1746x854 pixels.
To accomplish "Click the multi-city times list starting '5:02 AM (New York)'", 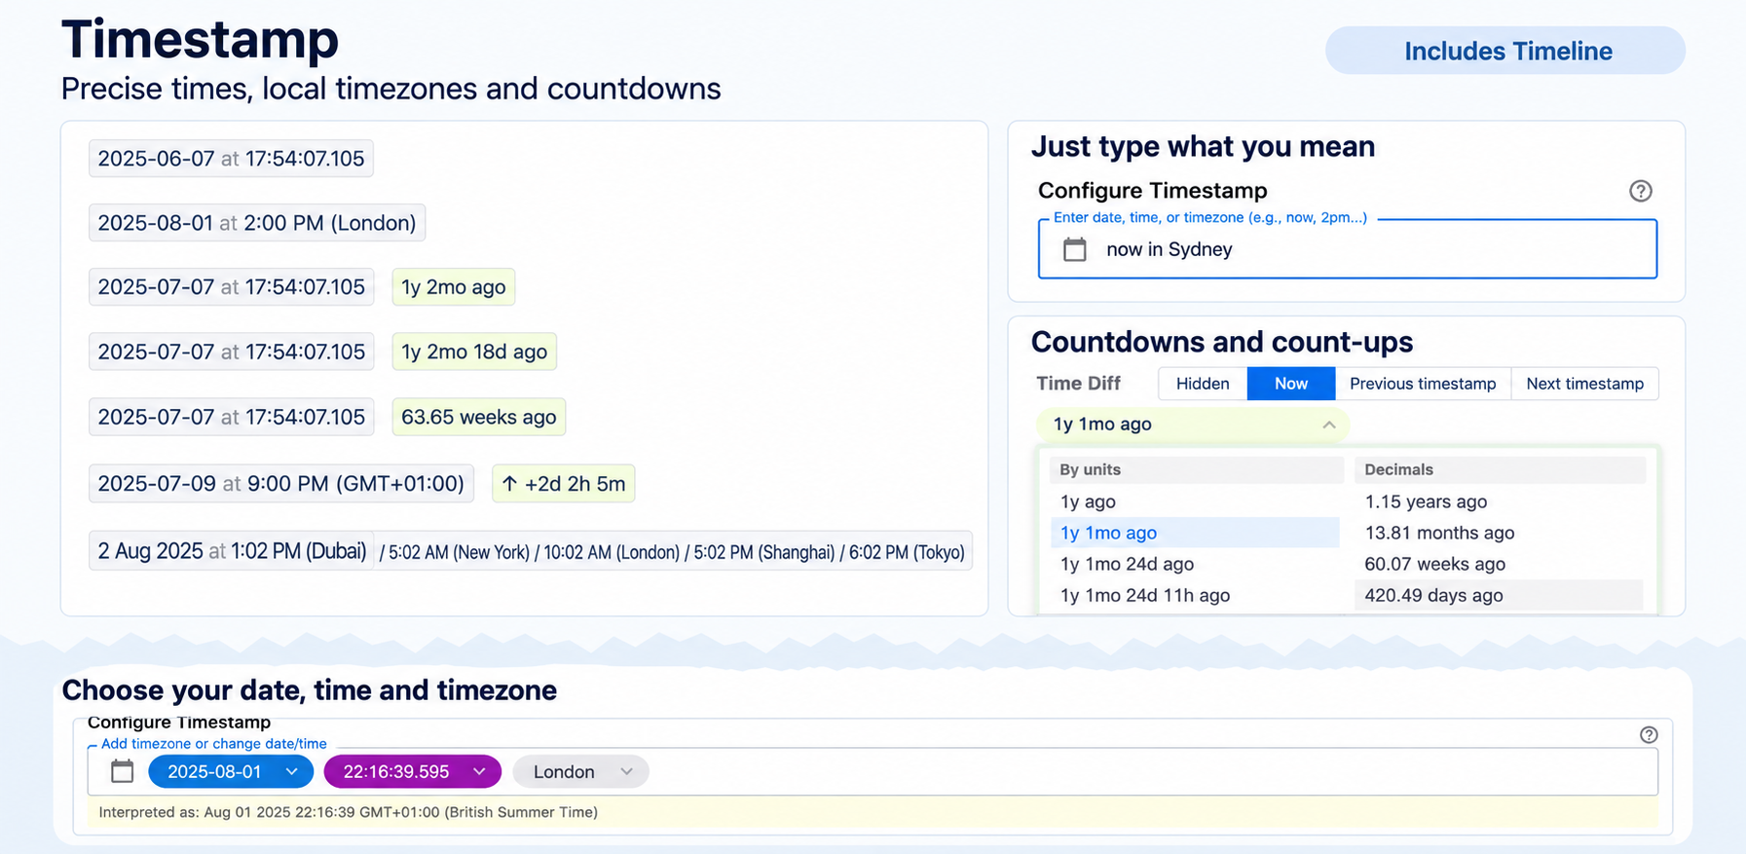I will pyautogui.click(x=672, y=552).
